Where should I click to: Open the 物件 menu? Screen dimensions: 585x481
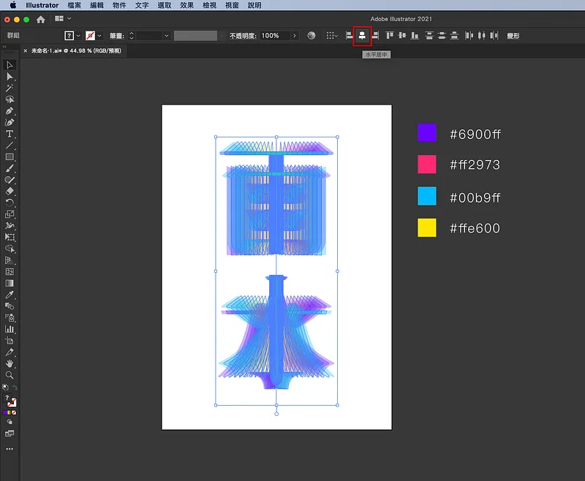119,5
